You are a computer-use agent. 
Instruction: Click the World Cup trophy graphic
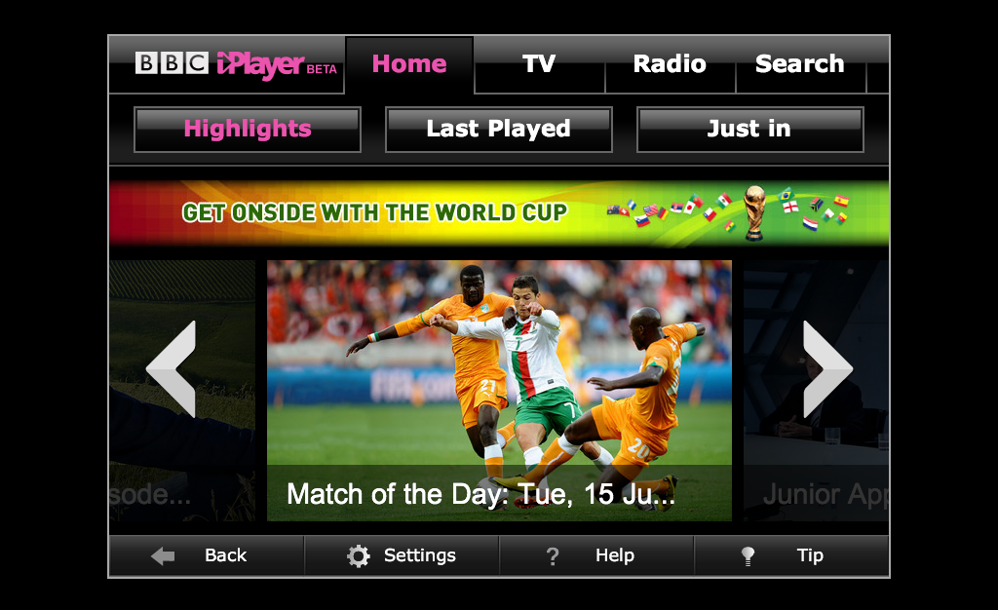pyautogui.click(x=754, y=212)
